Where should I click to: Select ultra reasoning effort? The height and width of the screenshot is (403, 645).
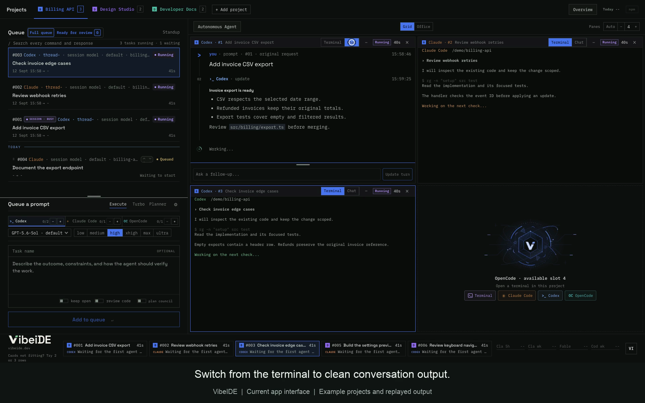pos(162,233)
